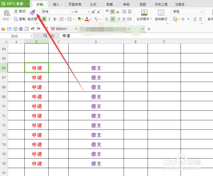Click the export to PDF icon

[x=15, y=29]
